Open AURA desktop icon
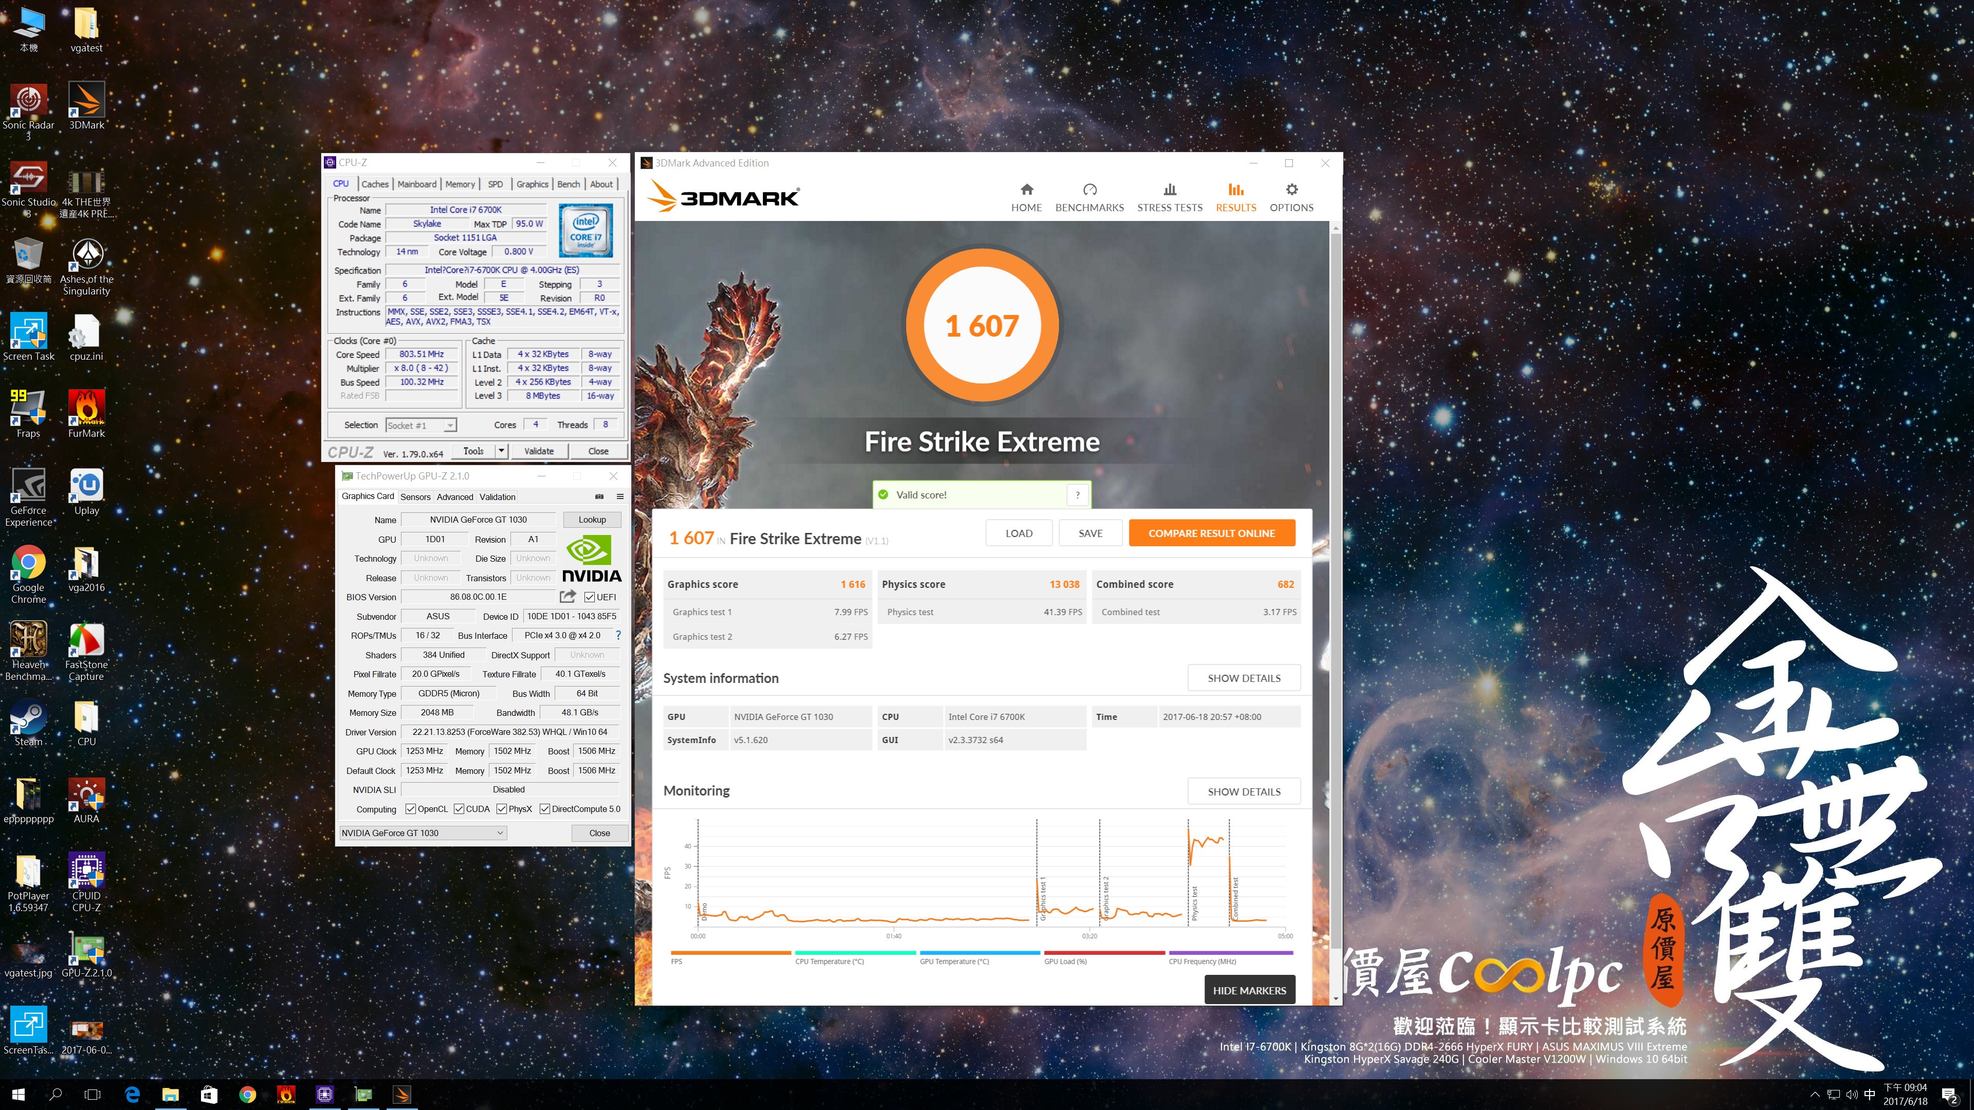Viewport: 1974px width, 1110px height. point(86,801)
